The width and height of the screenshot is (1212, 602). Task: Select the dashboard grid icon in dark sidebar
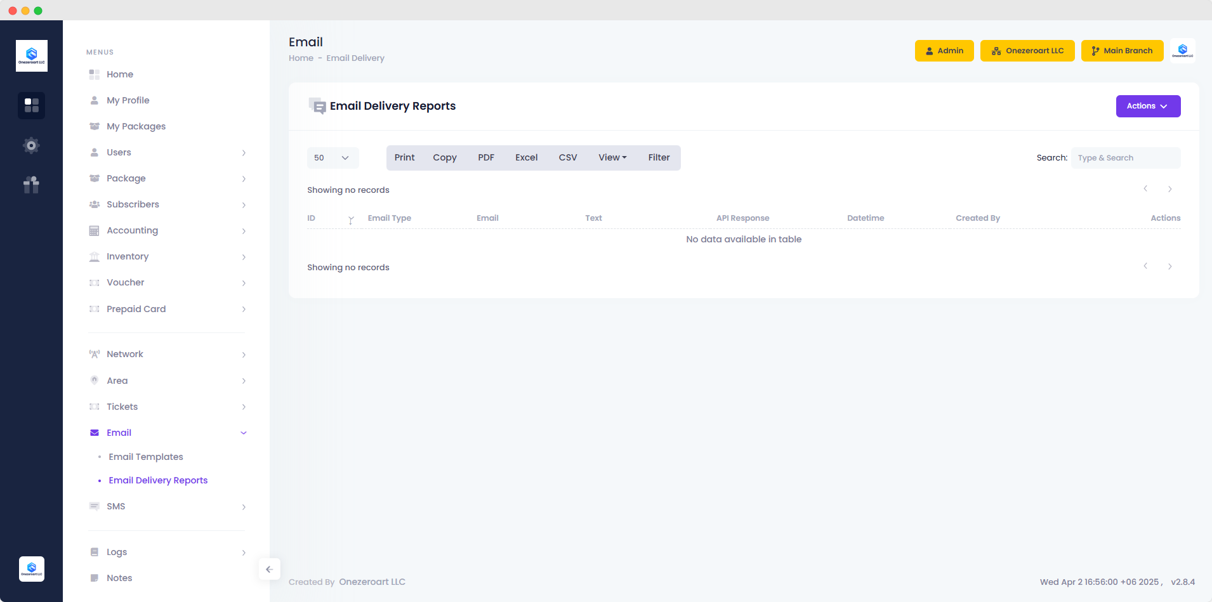(32, 105)
